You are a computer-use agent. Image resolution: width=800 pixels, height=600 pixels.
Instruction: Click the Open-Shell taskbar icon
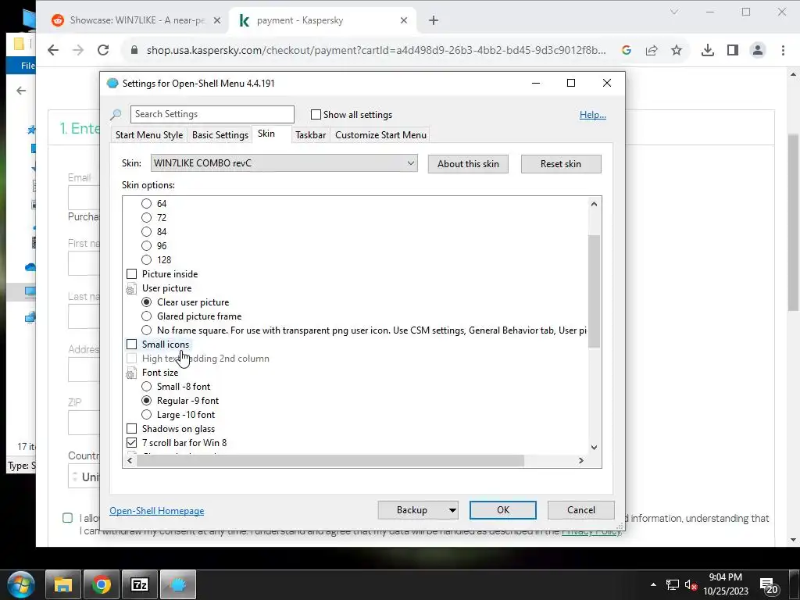178,584
